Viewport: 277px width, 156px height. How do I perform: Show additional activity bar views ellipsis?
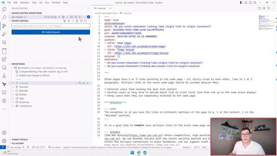click(x=4, y=109)
